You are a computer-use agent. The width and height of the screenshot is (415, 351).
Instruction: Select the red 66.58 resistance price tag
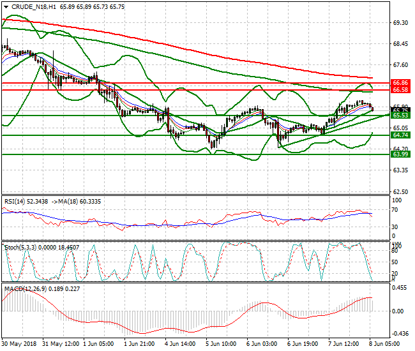[x=400, y=91]
